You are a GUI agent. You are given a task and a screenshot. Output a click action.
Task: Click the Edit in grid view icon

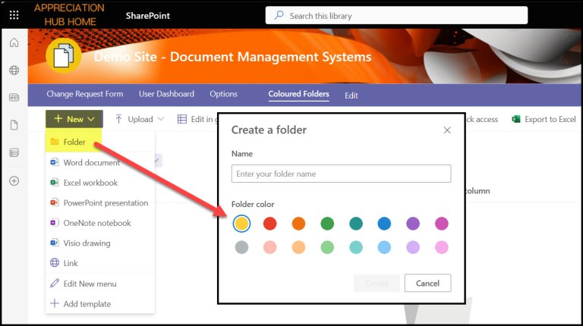pyautogui.click(x=182, y=119)
